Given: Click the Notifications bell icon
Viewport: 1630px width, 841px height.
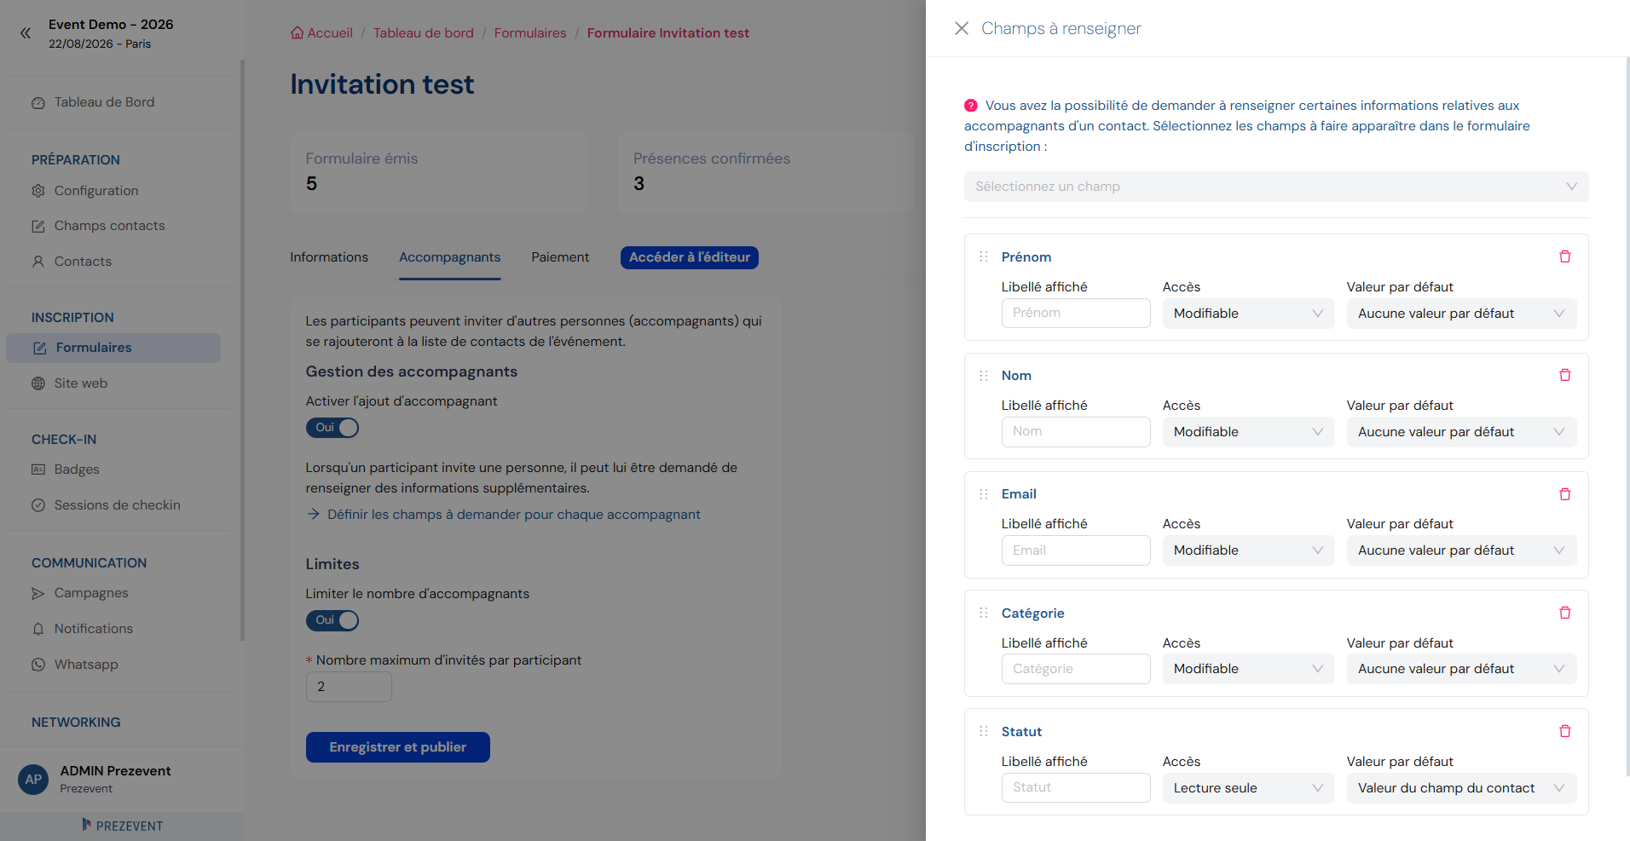Looking at the screenshot, I should [38, 629].
